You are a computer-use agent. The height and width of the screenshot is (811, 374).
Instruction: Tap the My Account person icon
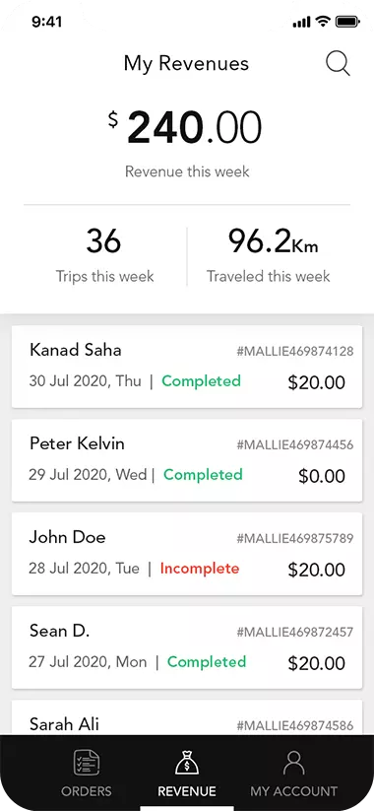293,764
